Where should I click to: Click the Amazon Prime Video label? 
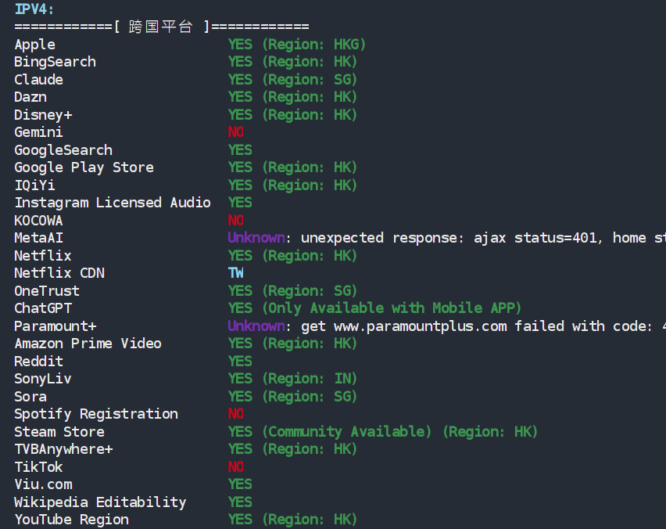(x=88, y=344)
